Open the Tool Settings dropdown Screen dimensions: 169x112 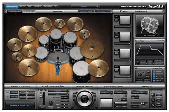point(86,11)
